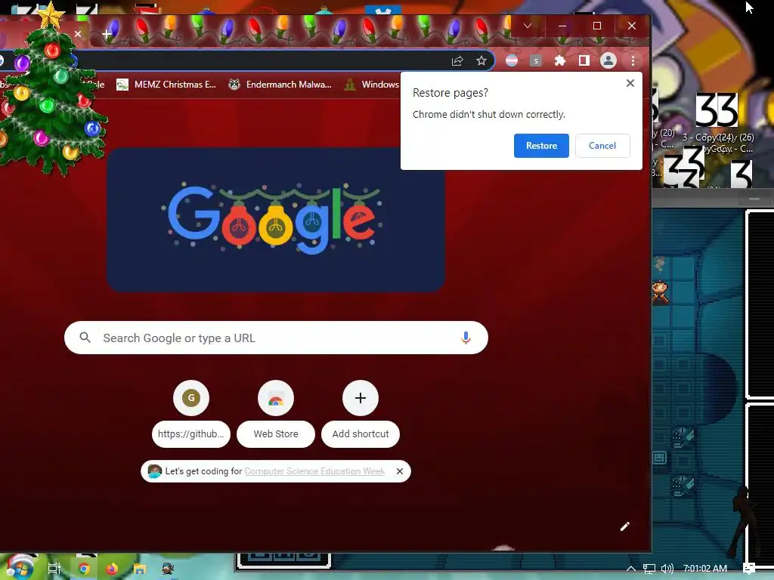The image size is (774, 580).
Task: Open the Web Store shortcut
Action: [275, 414]
